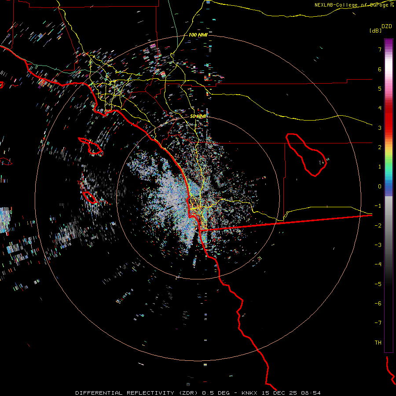Click the 100 NMI range ring label
Screen dimensions: 396x396
coord(198,35)
